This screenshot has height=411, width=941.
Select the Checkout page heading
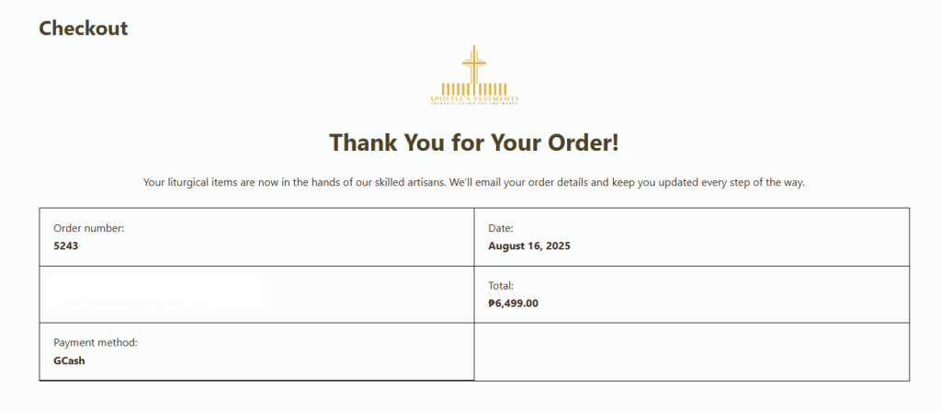[84, 28]
